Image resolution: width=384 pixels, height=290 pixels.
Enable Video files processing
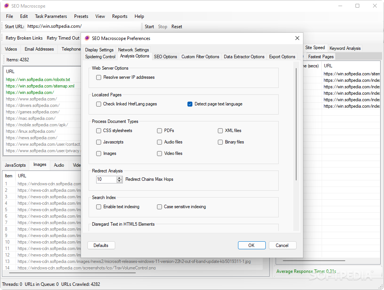[159, 153]
